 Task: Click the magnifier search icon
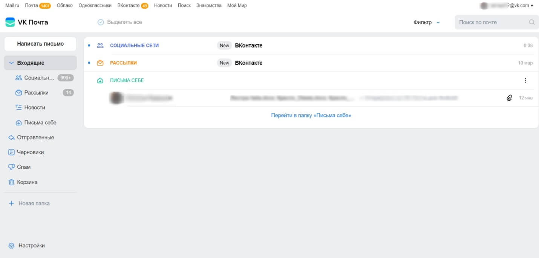point(532,22)
